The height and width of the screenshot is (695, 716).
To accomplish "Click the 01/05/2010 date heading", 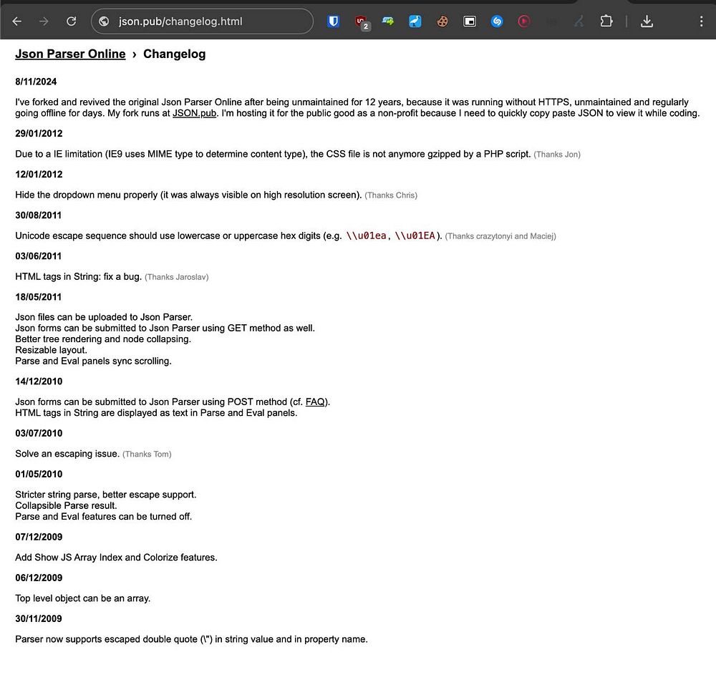I will pyautogui.click(x=39, y=474).
